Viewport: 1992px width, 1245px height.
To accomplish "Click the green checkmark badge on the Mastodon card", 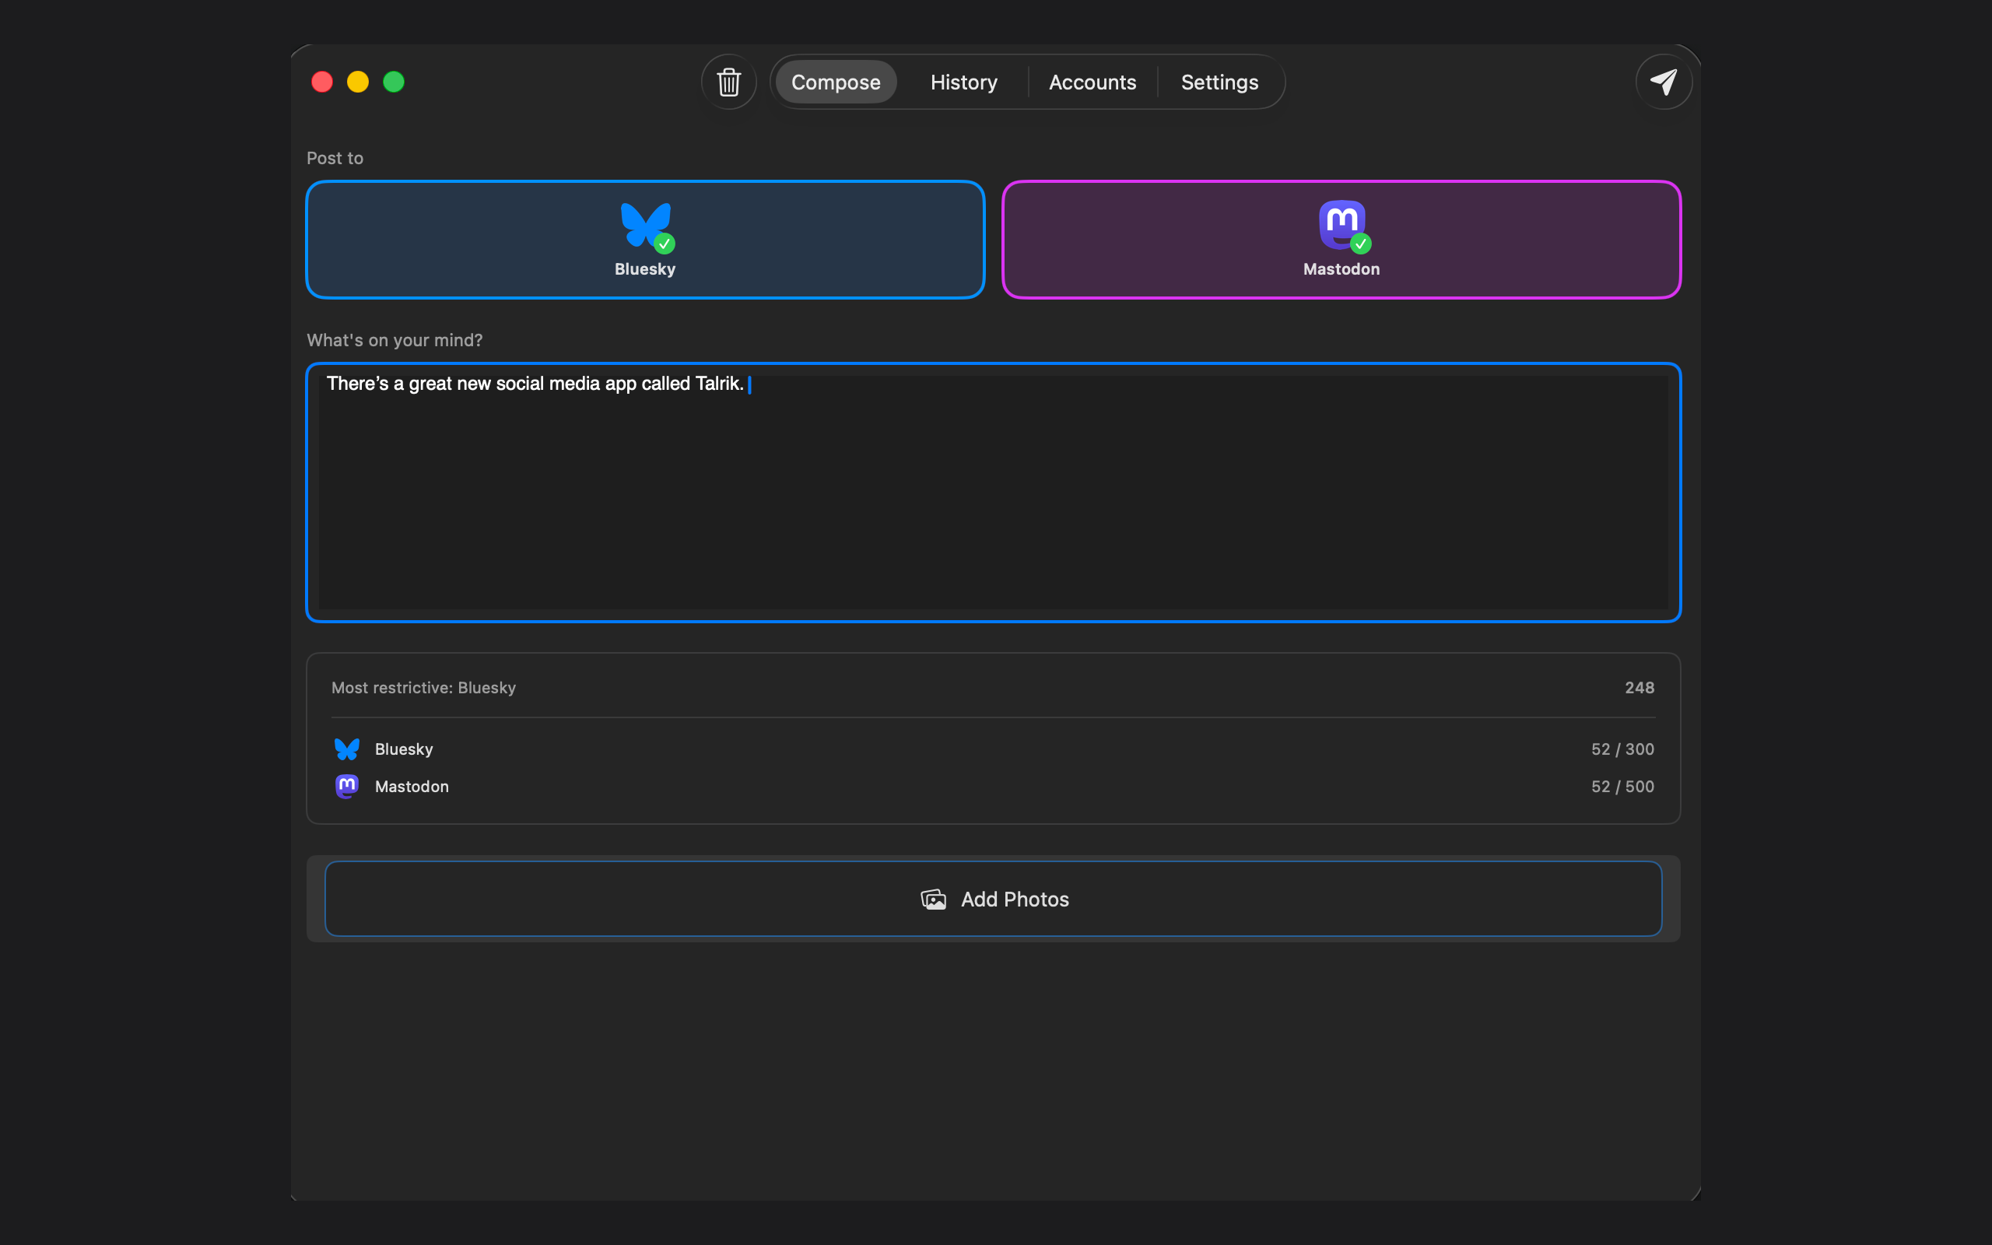I will click(x=1361, y=244).
